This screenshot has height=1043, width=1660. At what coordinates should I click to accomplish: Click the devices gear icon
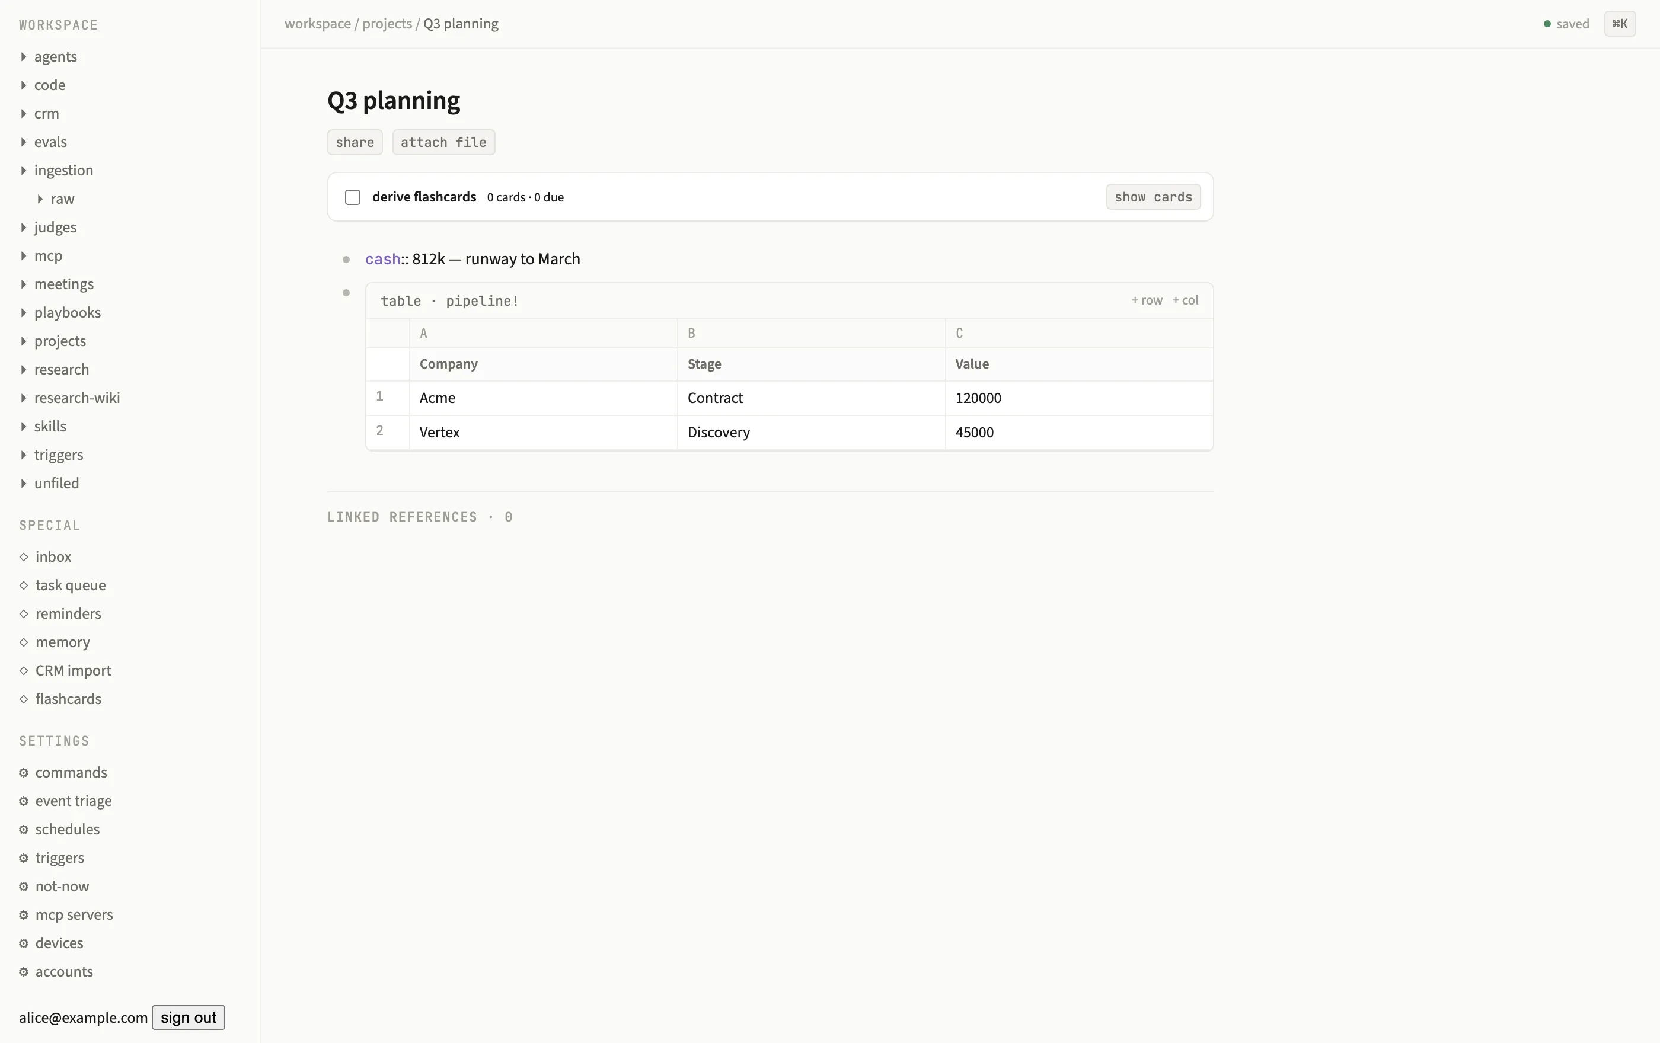point(24,944)
